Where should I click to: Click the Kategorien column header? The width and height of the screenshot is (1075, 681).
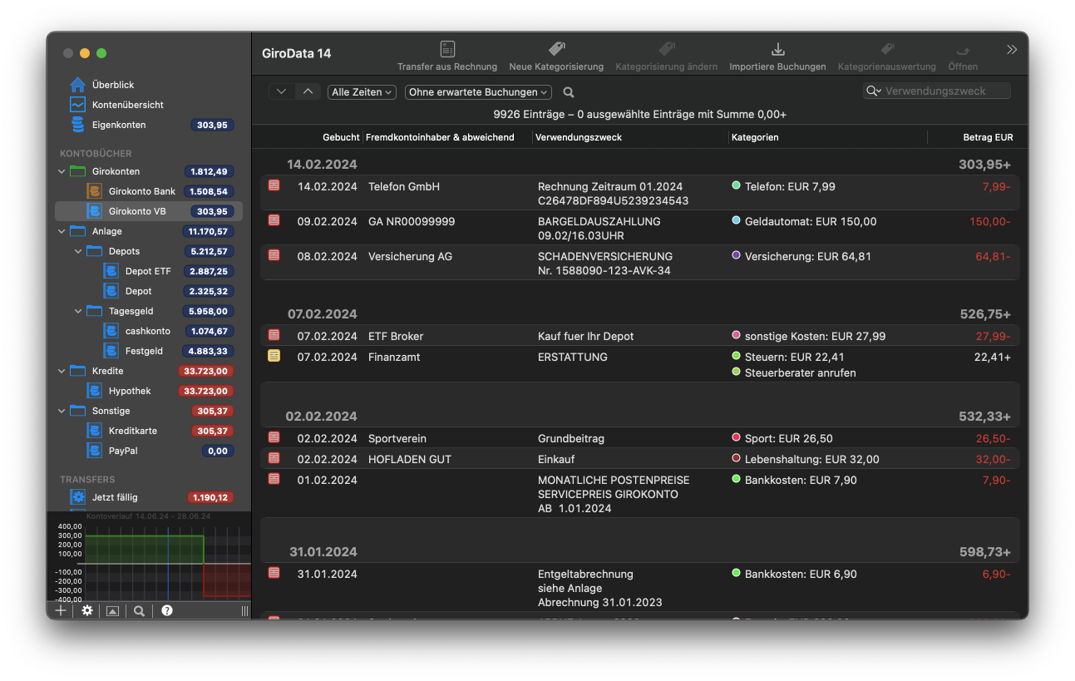pos(755,137)
